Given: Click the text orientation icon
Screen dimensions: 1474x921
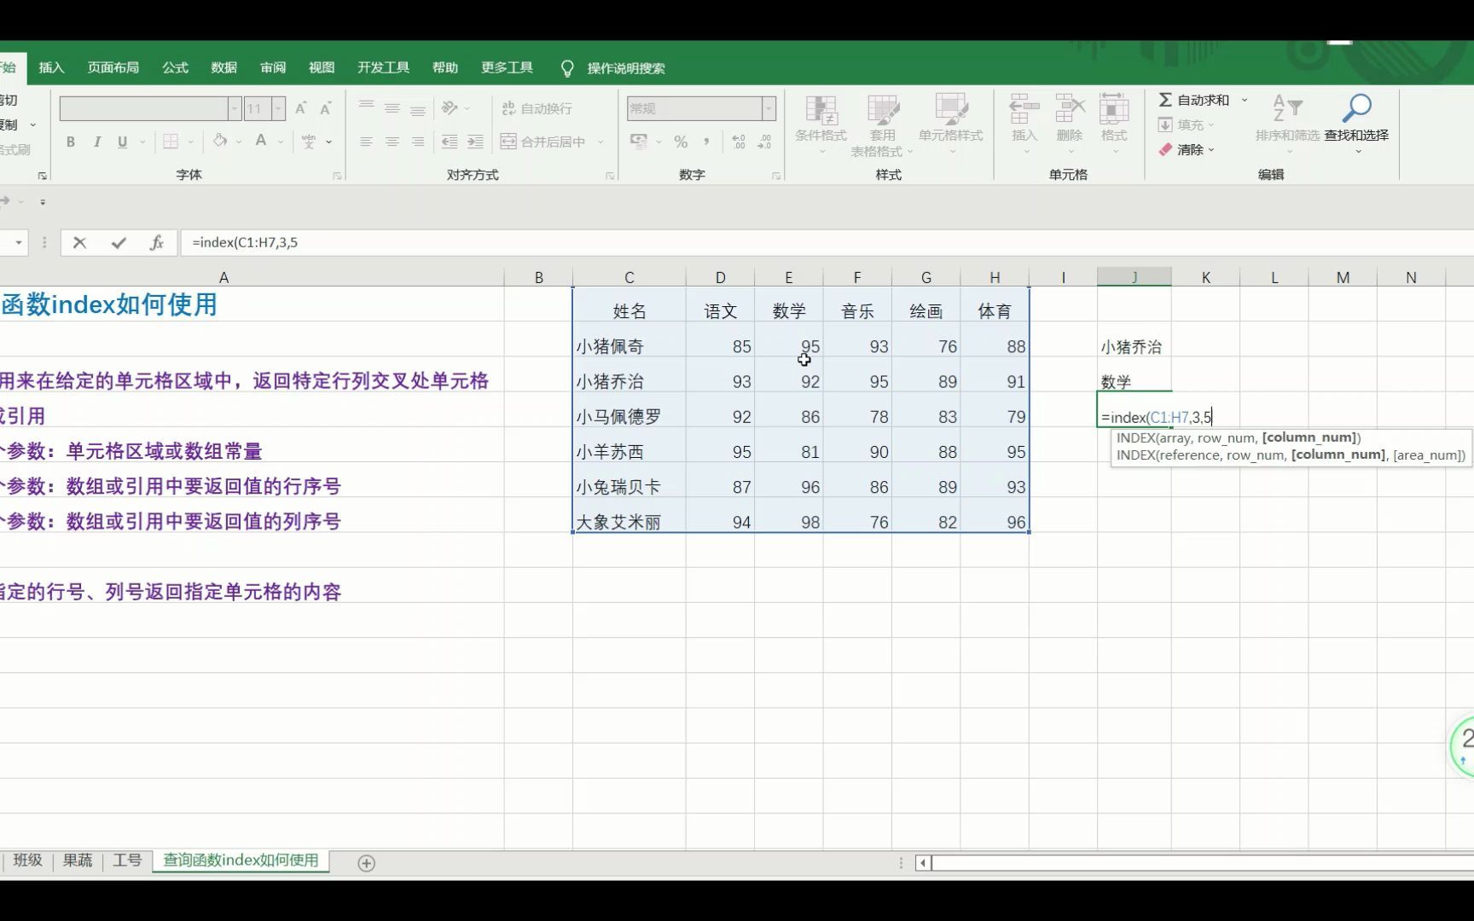Looking at the screenshot, I should pyautogui.click(x=450, y=108).
